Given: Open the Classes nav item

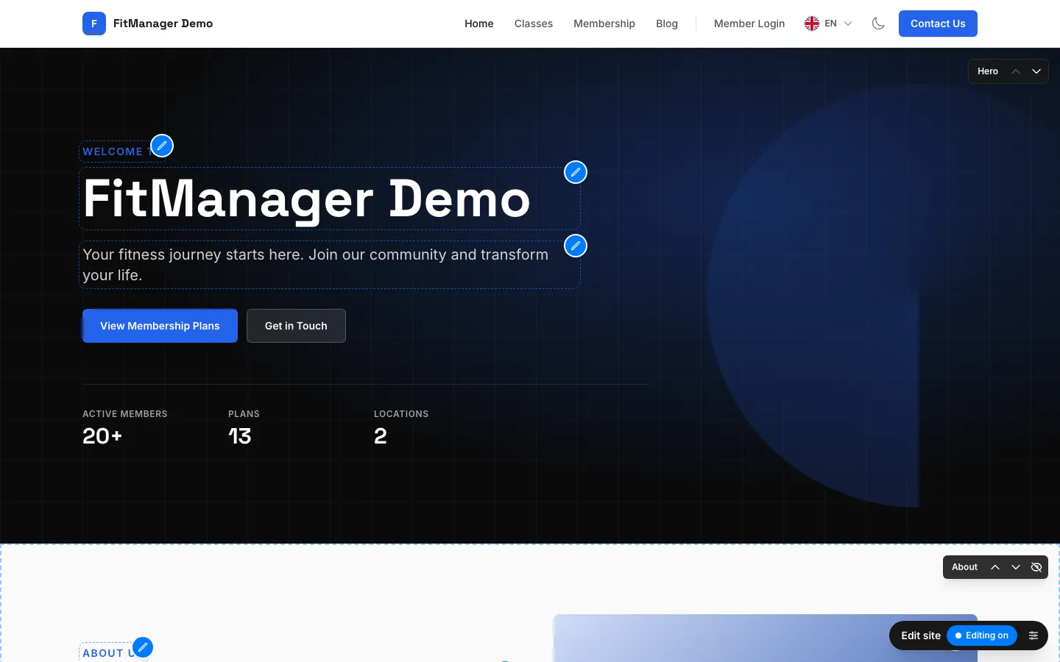Looking at the screenshot, I should pyautogui.click(x=534, y=24).
